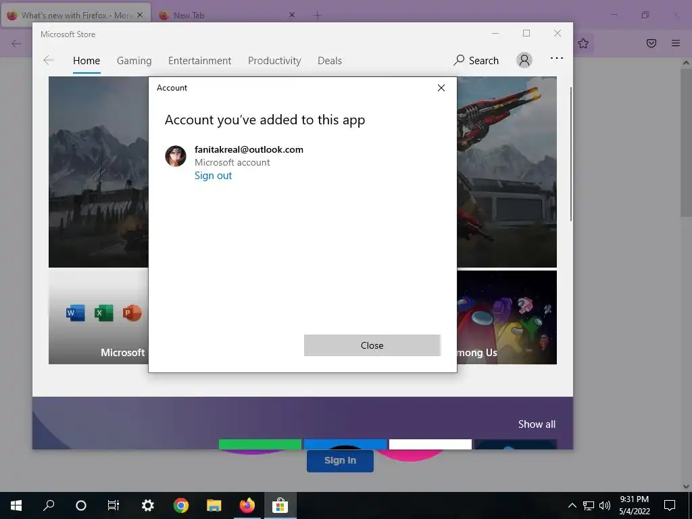
Task: Open the Deals tab
Action: pyautogui.click(x=330, y=60)
